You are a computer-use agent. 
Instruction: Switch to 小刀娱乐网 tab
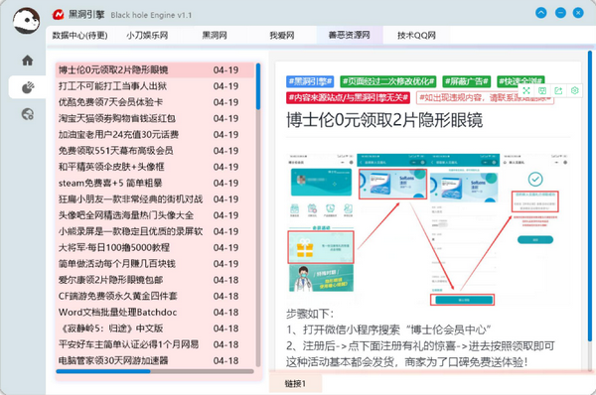(147, 36)
